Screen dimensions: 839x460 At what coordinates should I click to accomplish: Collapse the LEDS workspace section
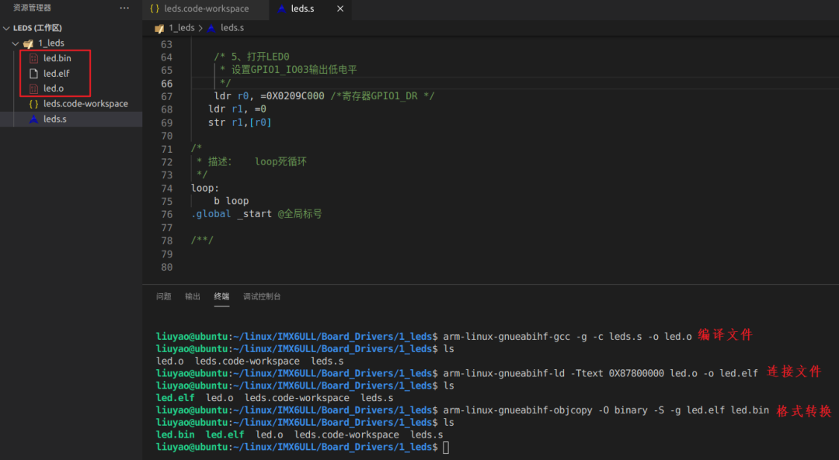(x=6, y=28)
